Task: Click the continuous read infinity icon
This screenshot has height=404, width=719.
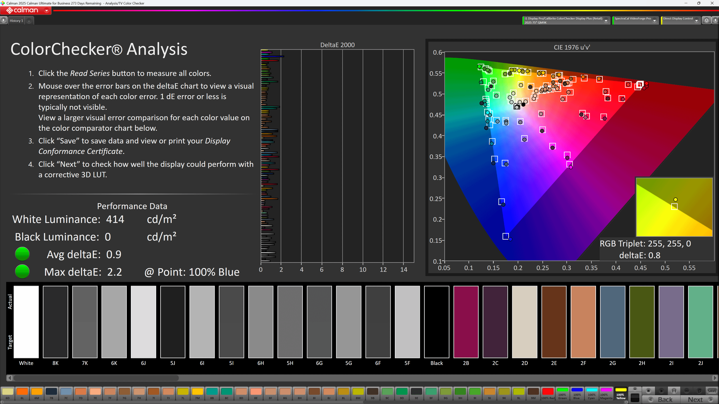Action: pos(686,391)
